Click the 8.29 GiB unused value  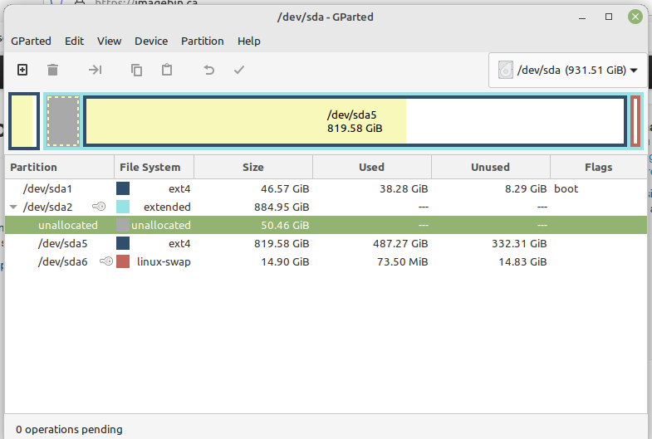point(526,189)
